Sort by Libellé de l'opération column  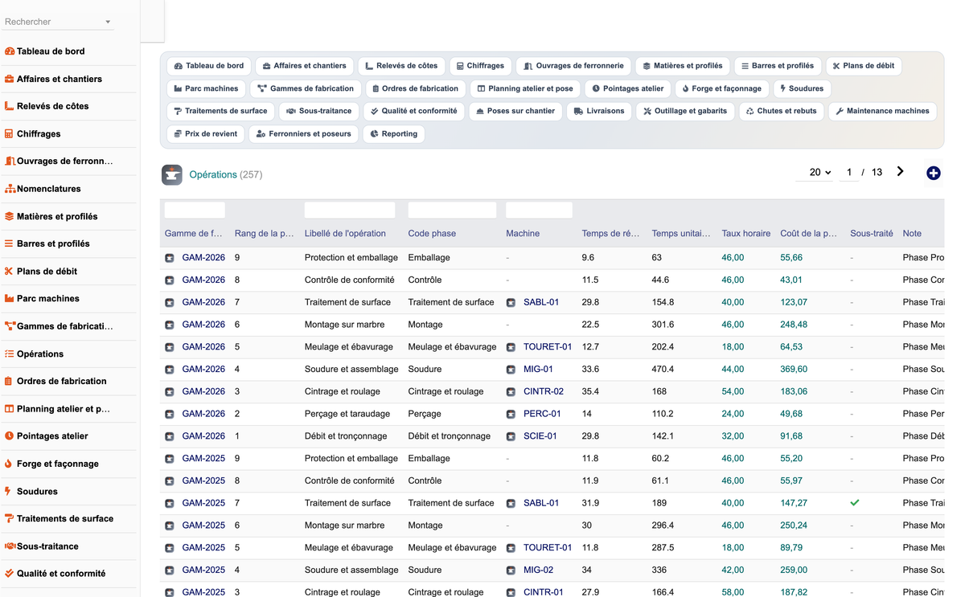pyautogui.click(x=345, y=234)
